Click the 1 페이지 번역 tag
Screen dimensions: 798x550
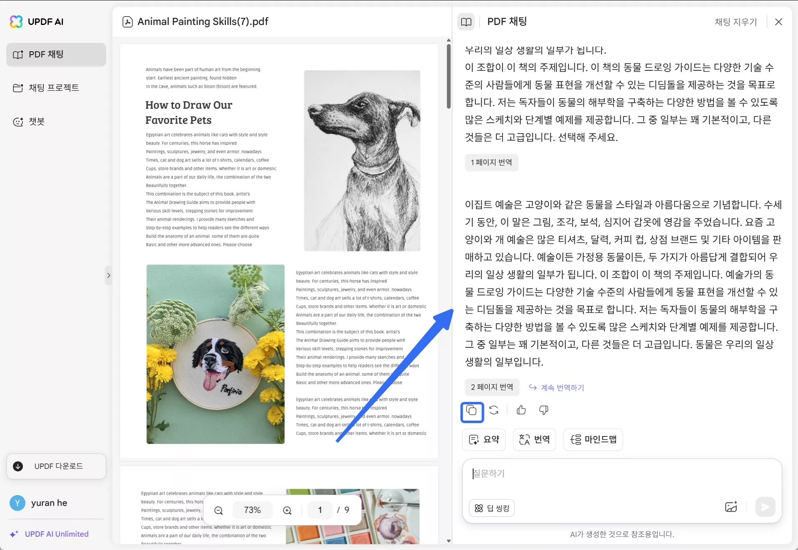click(491, 162)
